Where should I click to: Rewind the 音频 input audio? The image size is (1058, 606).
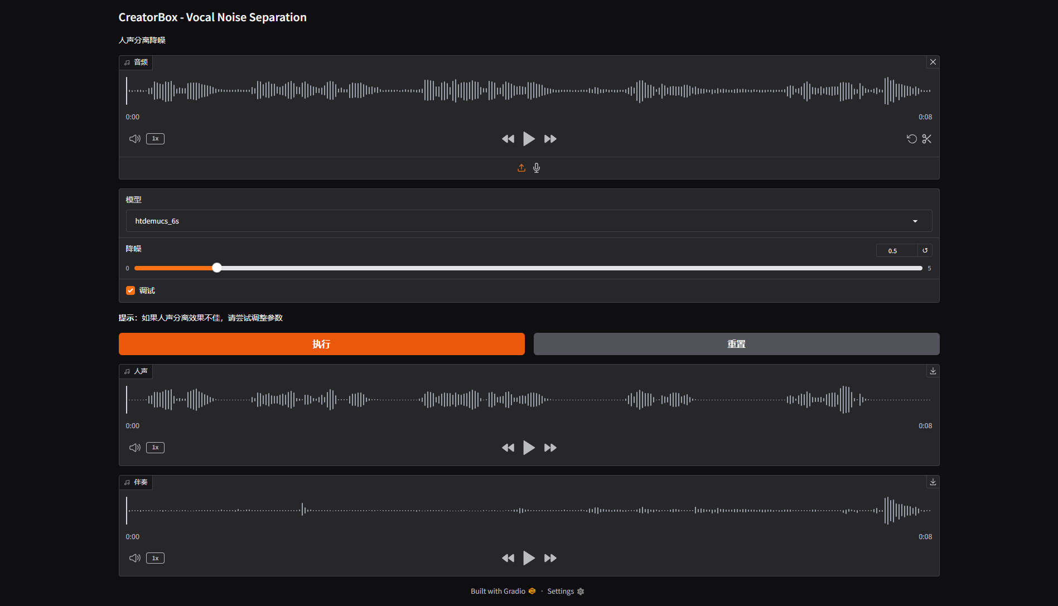[x=508, y=139]
